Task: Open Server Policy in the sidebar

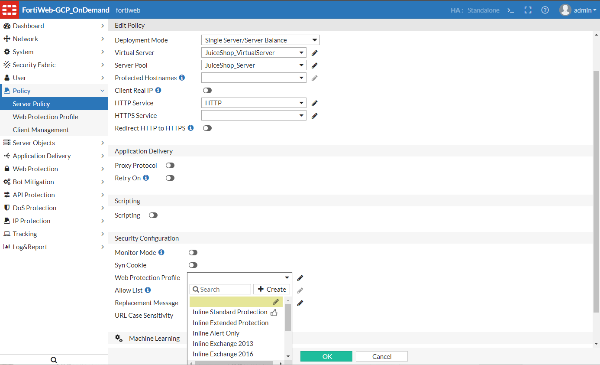Action: pos(54,104)
